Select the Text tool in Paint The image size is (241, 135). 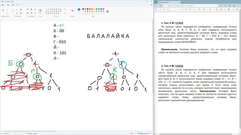pyautogui.click(x=35, y=9)
